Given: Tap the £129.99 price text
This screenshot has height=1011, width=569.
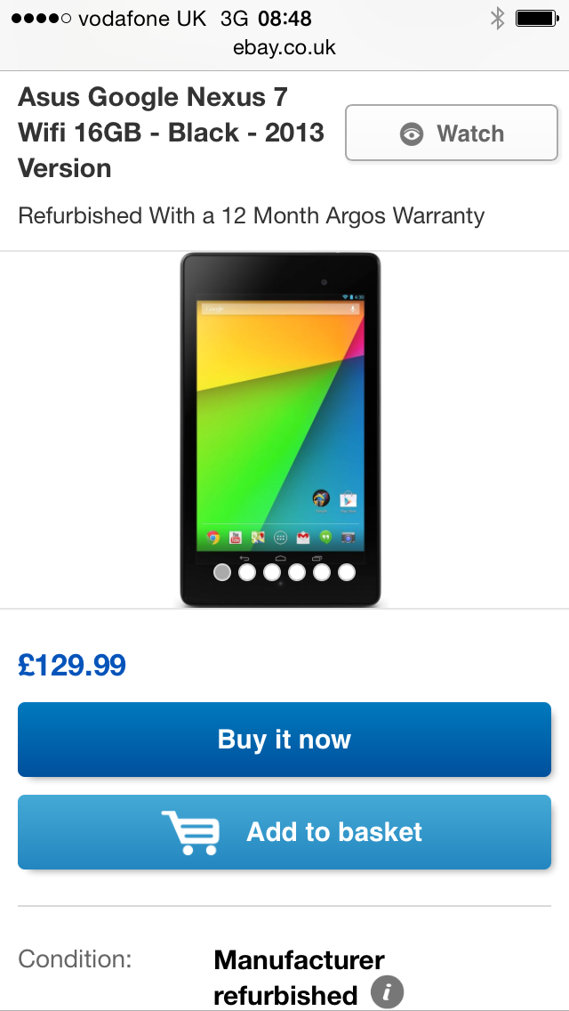Looking at the screenshot, I should (x=71, y=666).
